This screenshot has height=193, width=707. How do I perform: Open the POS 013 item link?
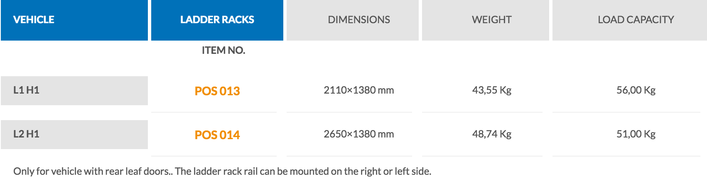217,91
